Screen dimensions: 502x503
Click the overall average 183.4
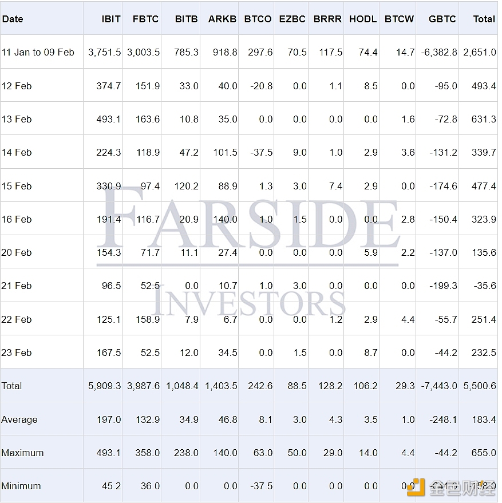click(x=484, y=419)
